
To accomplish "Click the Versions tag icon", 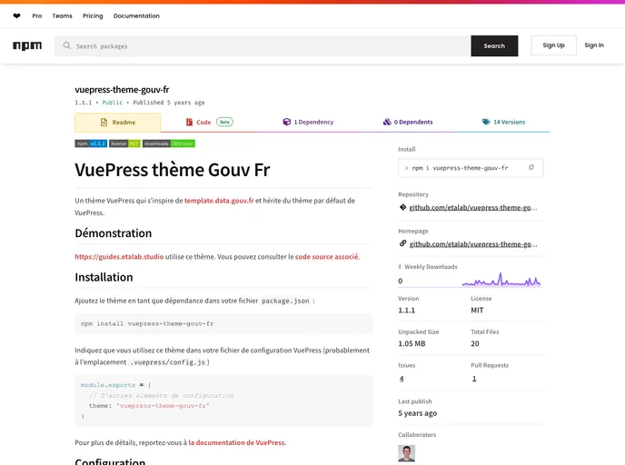I will click(486, 122).
